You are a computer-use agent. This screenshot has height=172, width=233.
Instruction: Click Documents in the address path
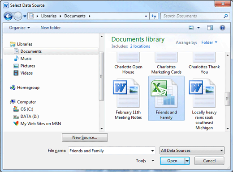(75, 16)
